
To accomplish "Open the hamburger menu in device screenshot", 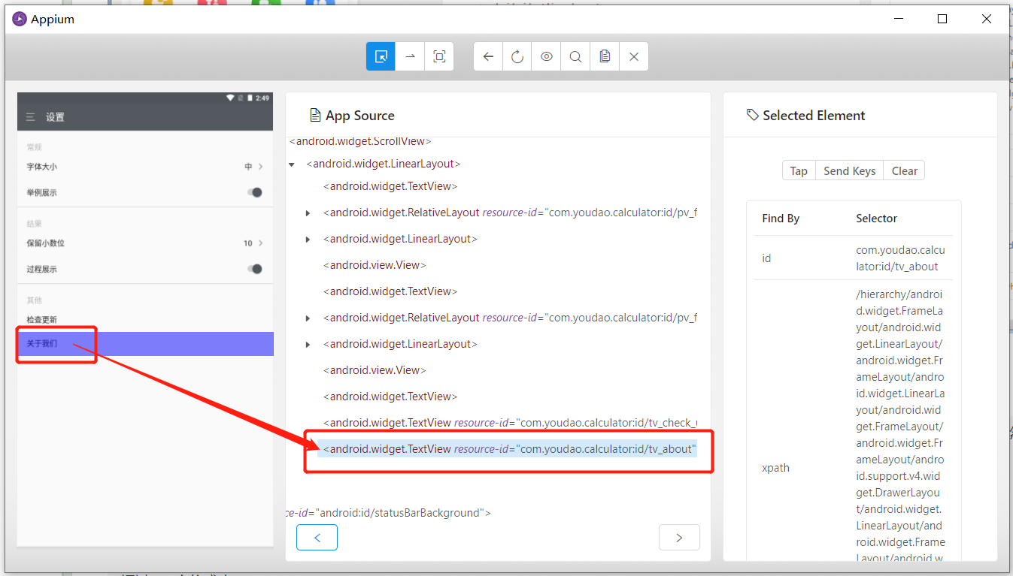I will (x=30, y=117).
